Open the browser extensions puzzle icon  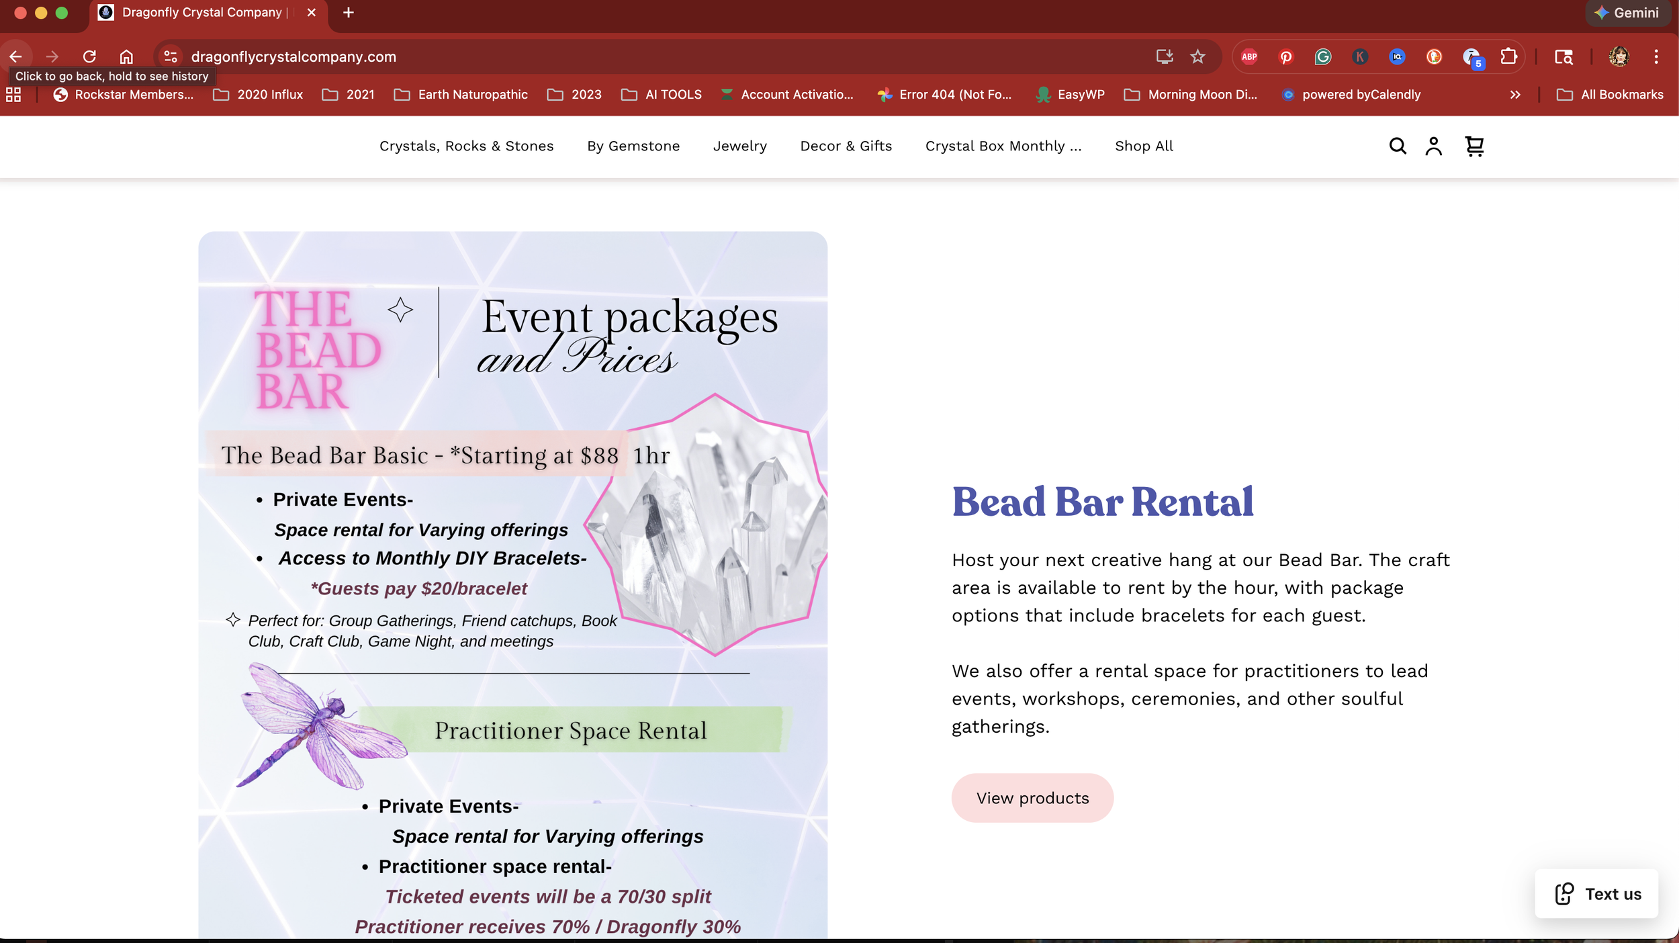1508,56
